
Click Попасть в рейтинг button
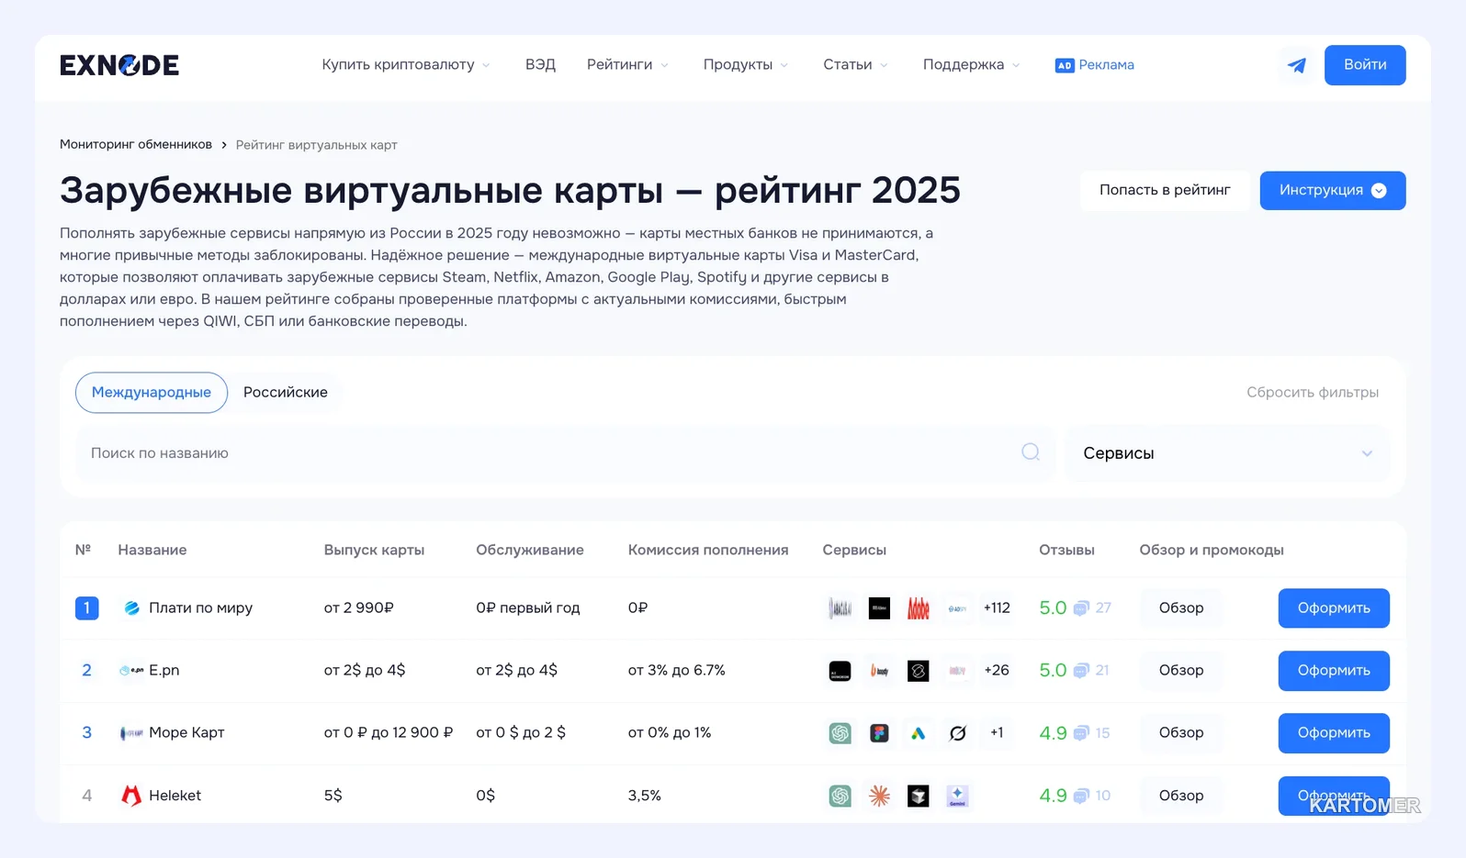point(1165,191)
